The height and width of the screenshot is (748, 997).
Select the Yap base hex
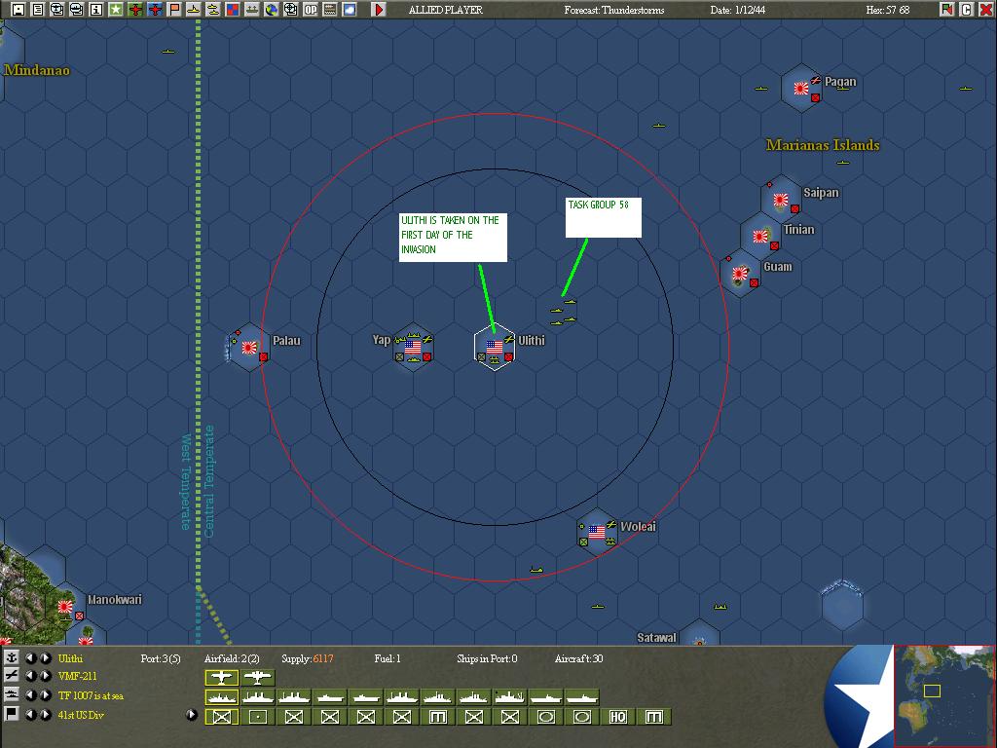point(413,348)
